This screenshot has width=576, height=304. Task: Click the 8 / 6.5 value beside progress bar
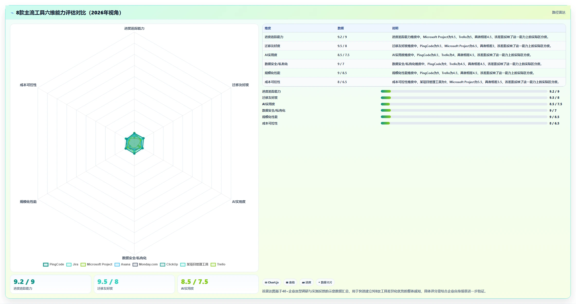[x=554, y=123]
